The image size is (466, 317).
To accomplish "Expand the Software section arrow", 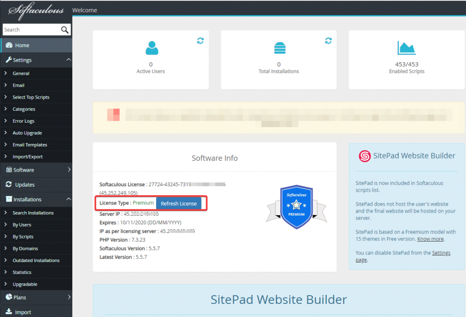I will pyautogui.click(x=69, y=169).
